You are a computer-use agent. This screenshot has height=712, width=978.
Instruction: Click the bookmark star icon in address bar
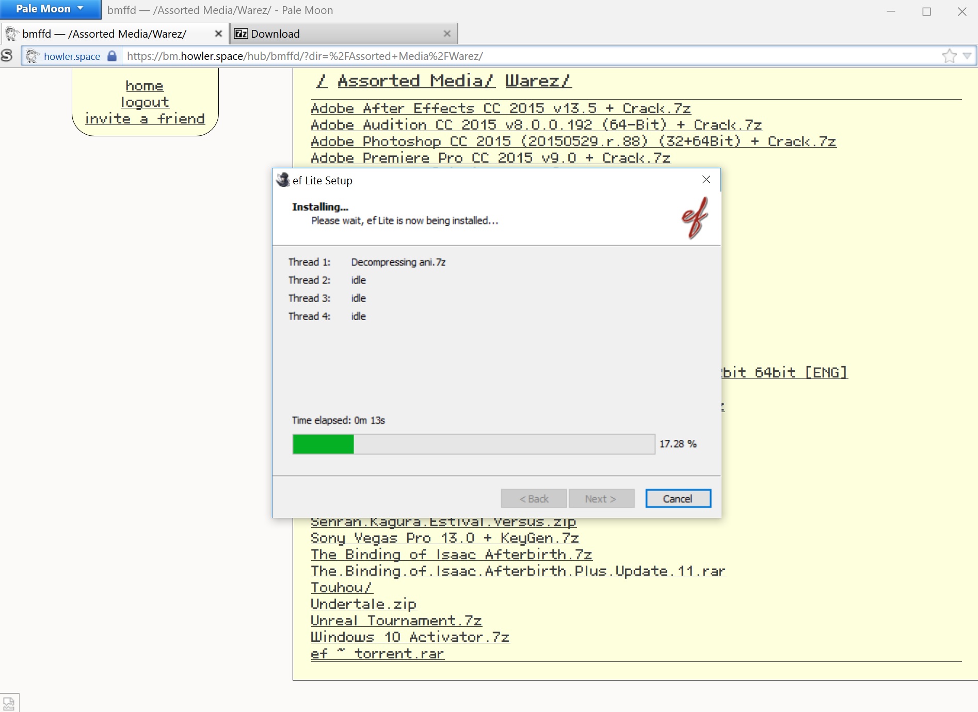point(949,56)
